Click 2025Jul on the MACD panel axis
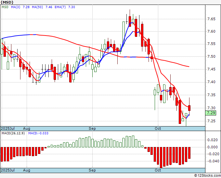Image resolution: width=221 pixels, height=178 pixels. 8,170
